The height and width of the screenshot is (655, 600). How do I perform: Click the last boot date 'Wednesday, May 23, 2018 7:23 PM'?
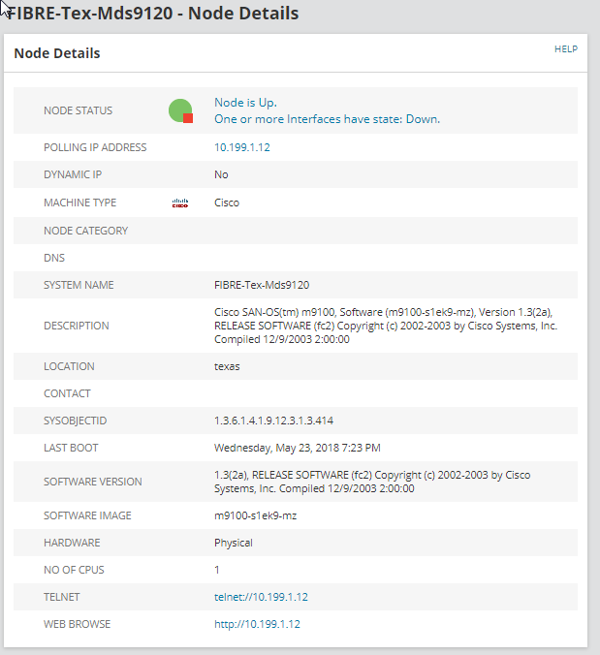point(298,448)
